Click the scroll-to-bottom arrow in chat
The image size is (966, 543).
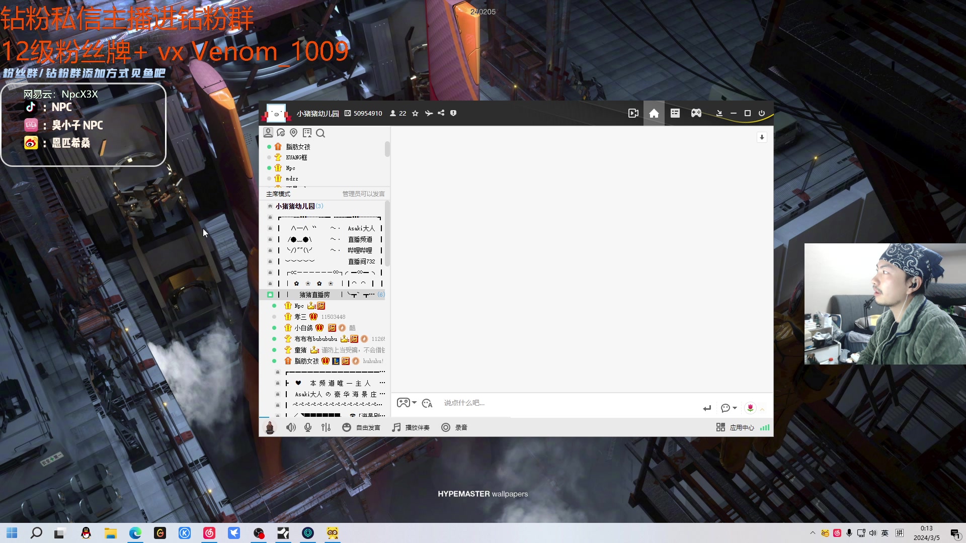point(762,137)
